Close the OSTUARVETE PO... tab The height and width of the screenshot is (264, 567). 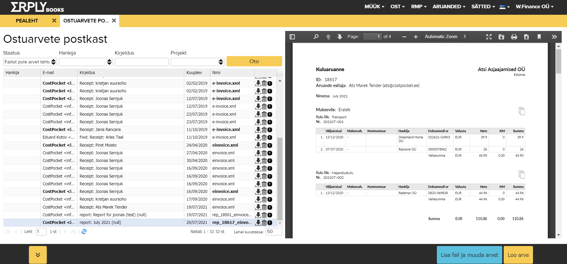[x=114, y=21]
